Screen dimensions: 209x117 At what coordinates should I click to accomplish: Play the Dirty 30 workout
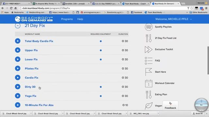pyautogui.click(x=18, y=87)
